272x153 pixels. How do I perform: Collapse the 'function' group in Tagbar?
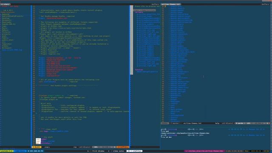(x=139, y=70)
